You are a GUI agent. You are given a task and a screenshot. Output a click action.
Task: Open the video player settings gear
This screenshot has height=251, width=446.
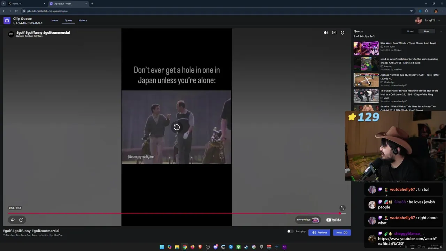343,33
